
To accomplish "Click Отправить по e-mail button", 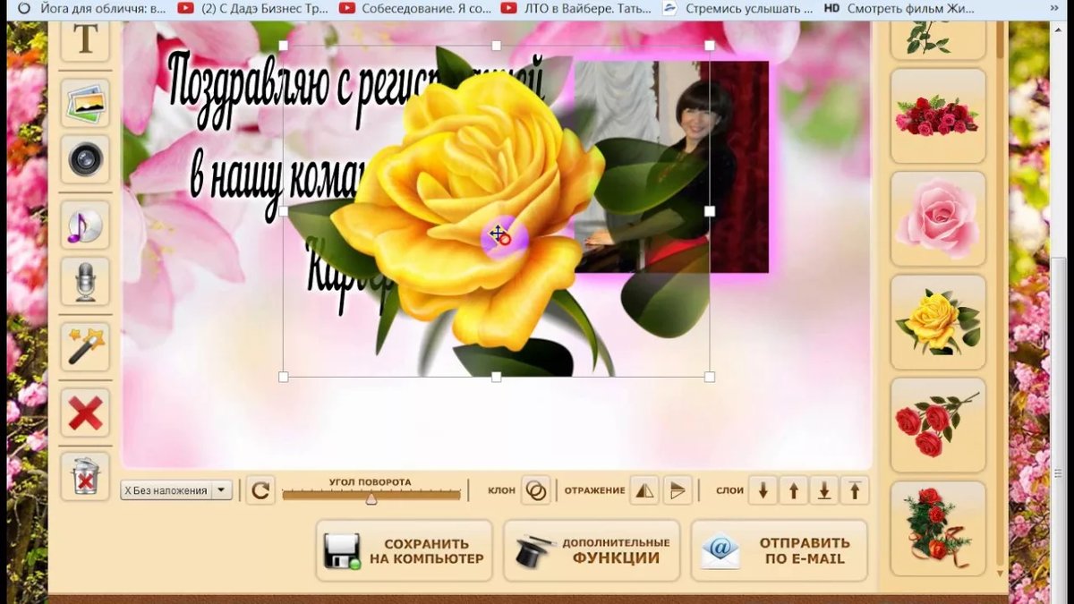I will 779,550.
